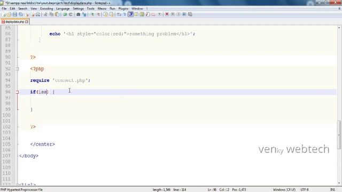Screen dimensions: 342x192
Task: Click line number 94 in the margin
Action: click(x=8, y=81)
